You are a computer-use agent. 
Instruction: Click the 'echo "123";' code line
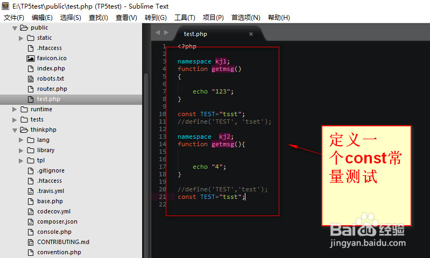tap(213, 91)
